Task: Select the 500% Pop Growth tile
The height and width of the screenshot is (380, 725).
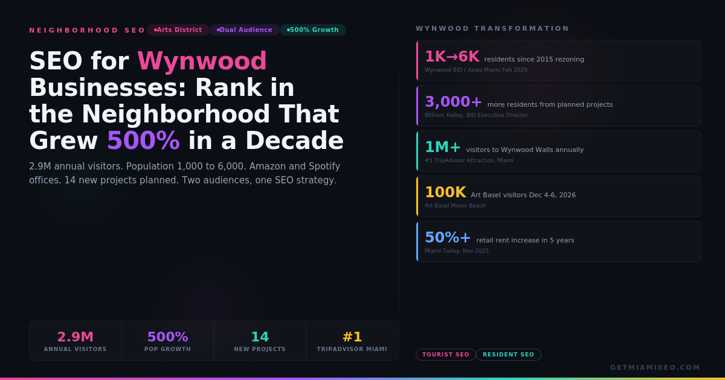Action: (168, 341)
